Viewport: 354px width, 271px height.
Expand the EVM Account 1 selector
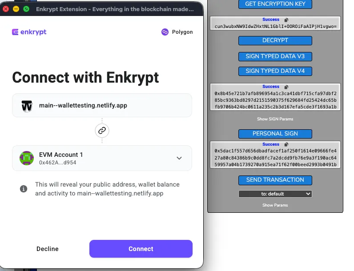click(179, 158)
